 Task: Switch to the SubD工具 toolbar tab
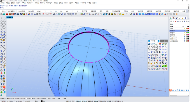pyautogui.click(x=22, y=11)
